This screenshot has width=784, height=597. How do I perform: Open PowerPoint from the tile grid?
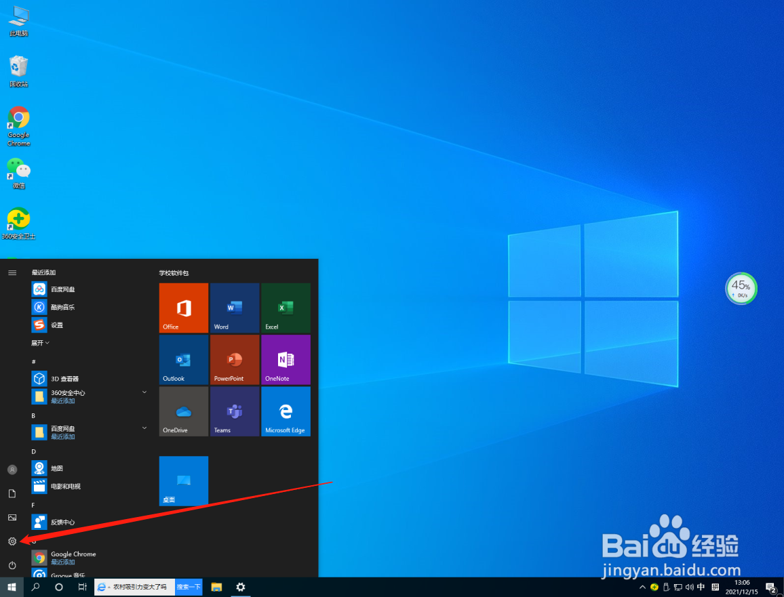[234, 359]
